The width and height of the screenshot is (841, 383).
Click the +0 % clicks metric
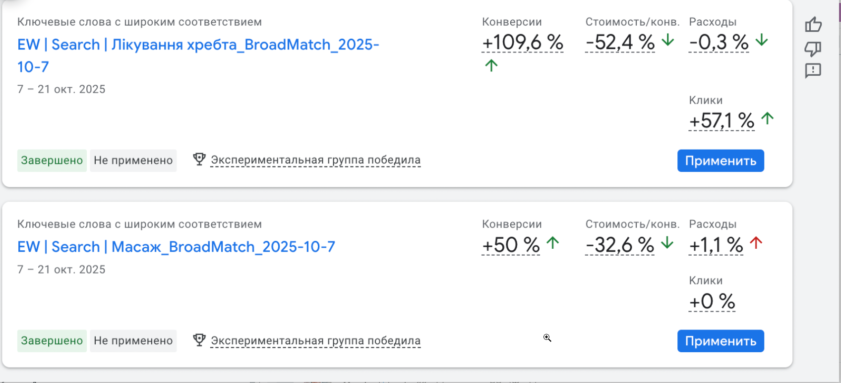point(712,301)
